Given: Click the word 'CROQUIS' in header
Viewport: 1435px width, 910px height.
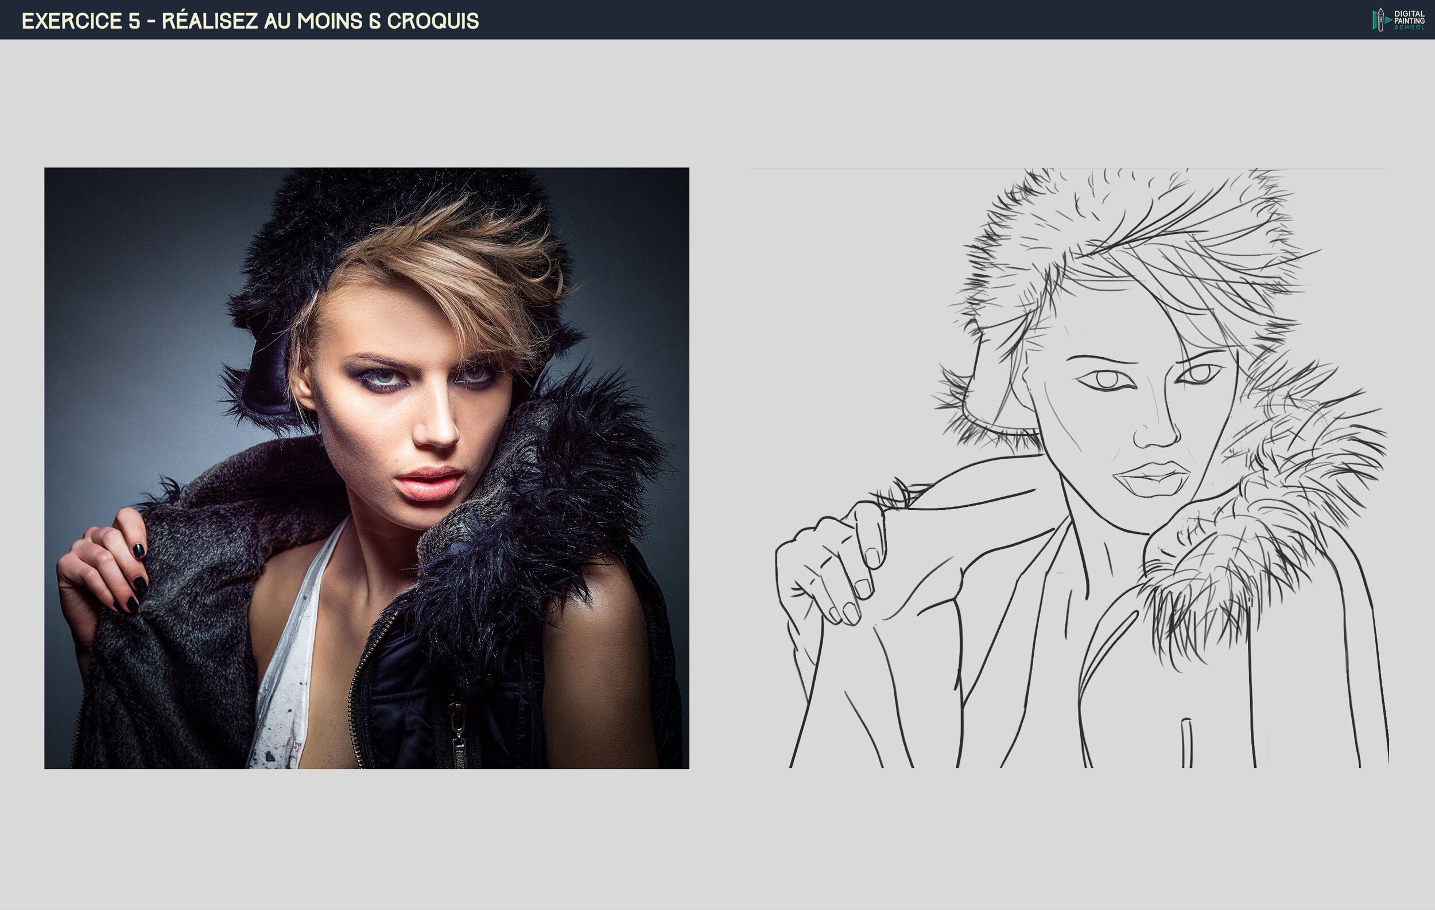Looking at the screenshot, I should coord(433,21).
